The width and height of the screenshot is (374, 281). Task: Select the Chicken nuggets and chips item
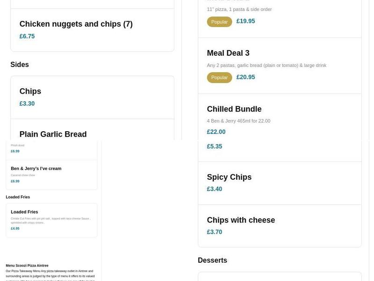point(76,24)
